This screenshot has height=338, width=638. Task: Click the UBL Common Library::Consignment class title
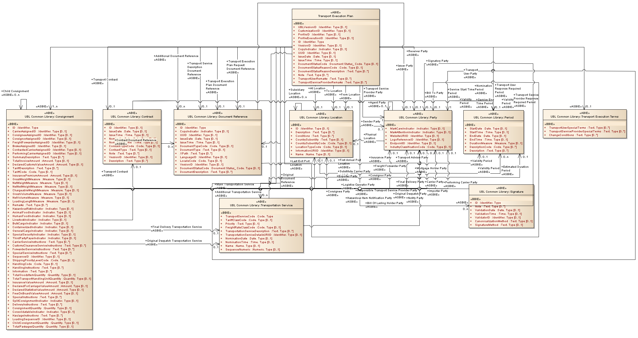tap(49, 116)
